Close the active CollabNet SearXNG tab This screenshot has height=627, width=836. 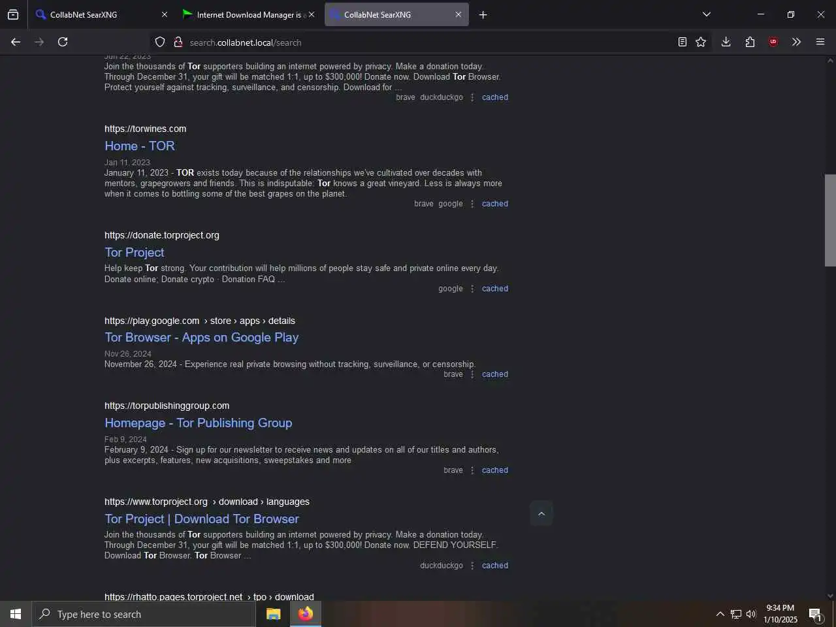[x=458, y=14]
